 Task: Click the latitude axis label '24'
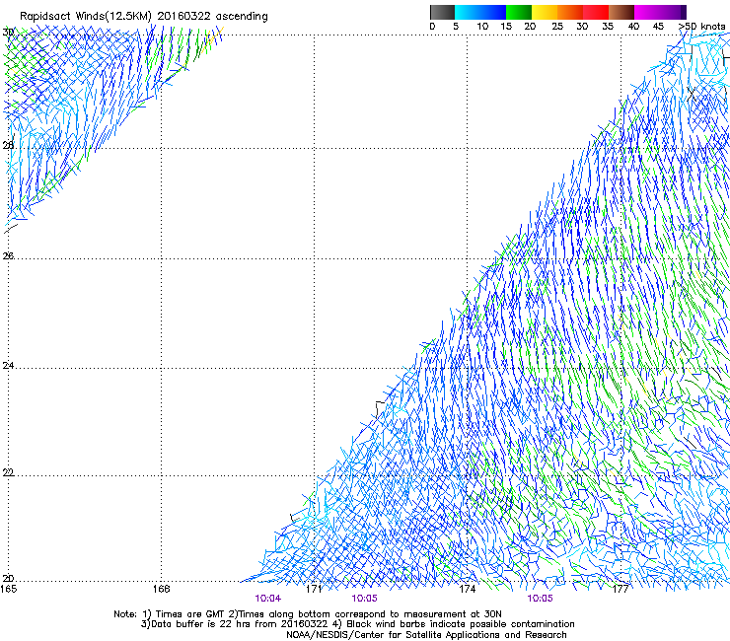8,366
